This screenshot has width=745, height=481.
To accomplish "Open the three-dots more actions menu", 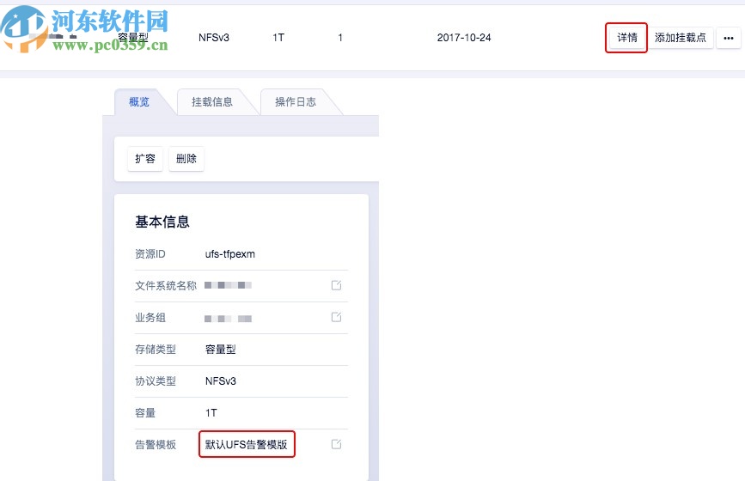I will point(729,38).
